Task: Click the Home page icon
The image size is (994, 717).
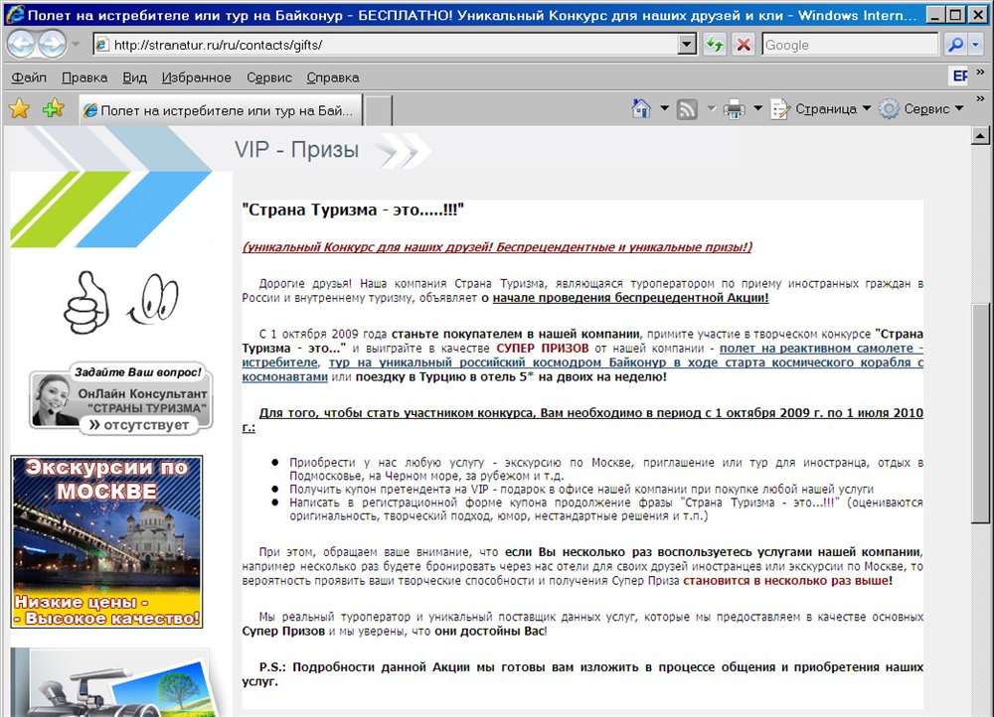Action: pos(641,109)
